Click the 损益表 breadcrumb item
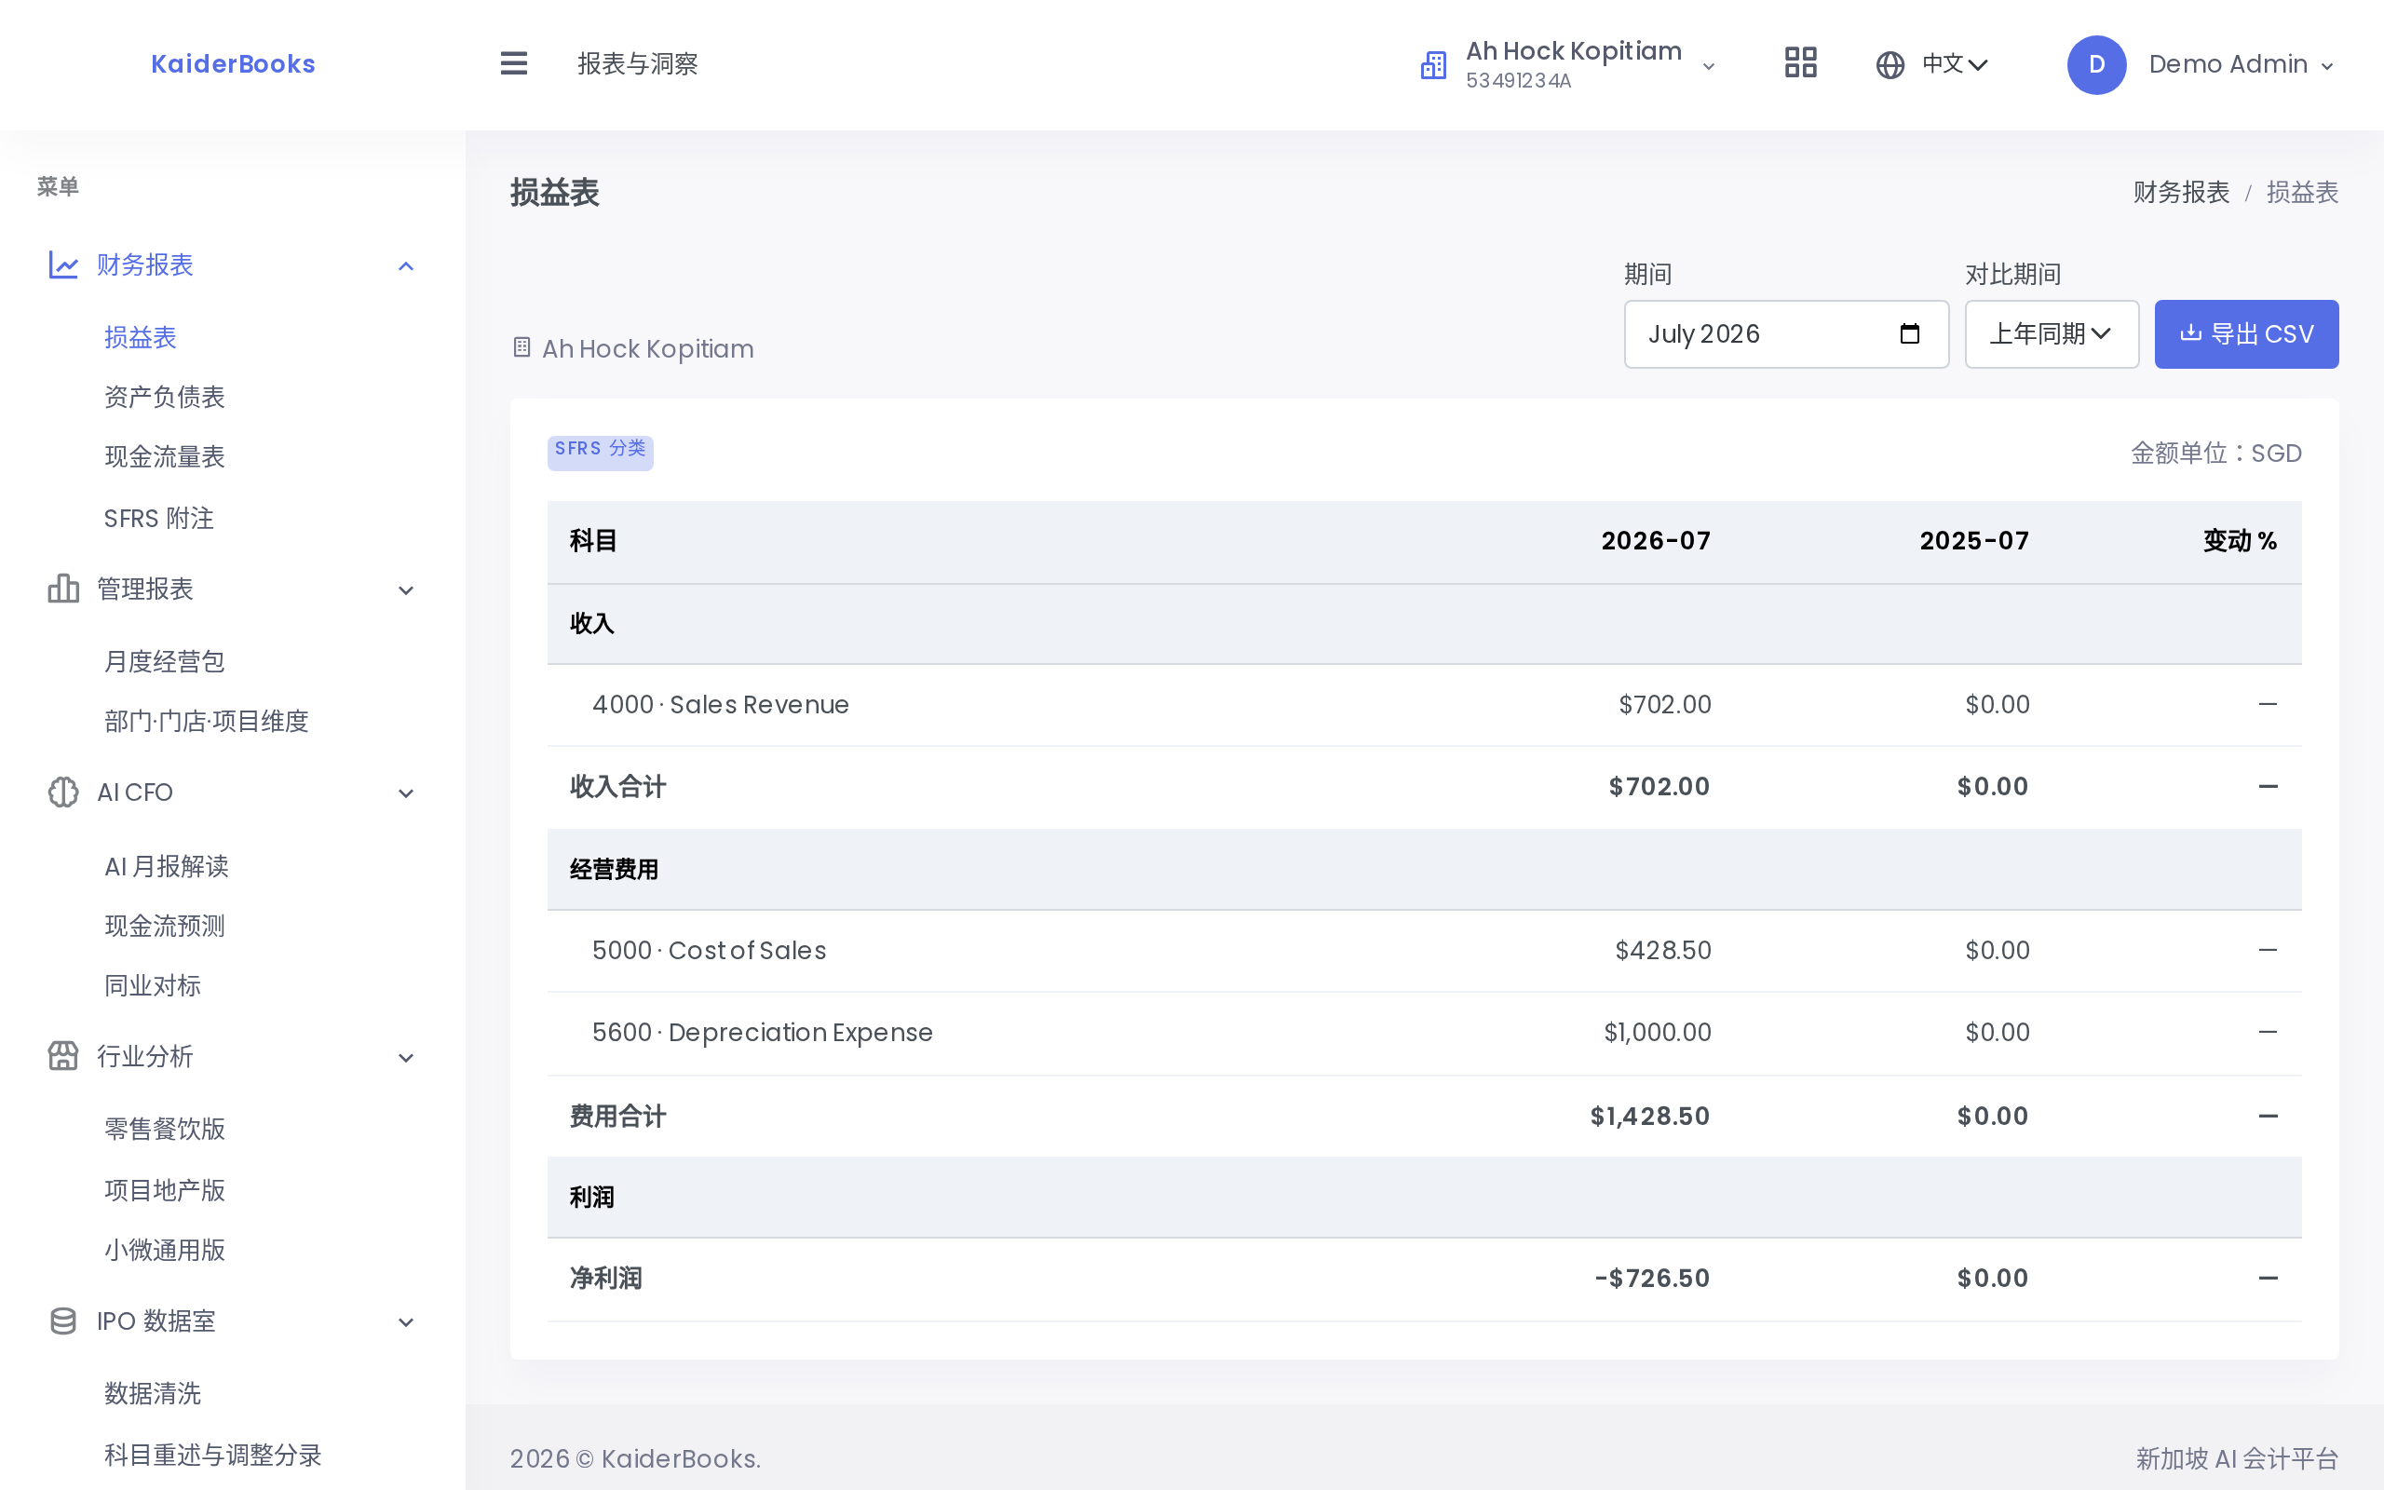Screen dimensions: 2384x1490 point(2302,192)
